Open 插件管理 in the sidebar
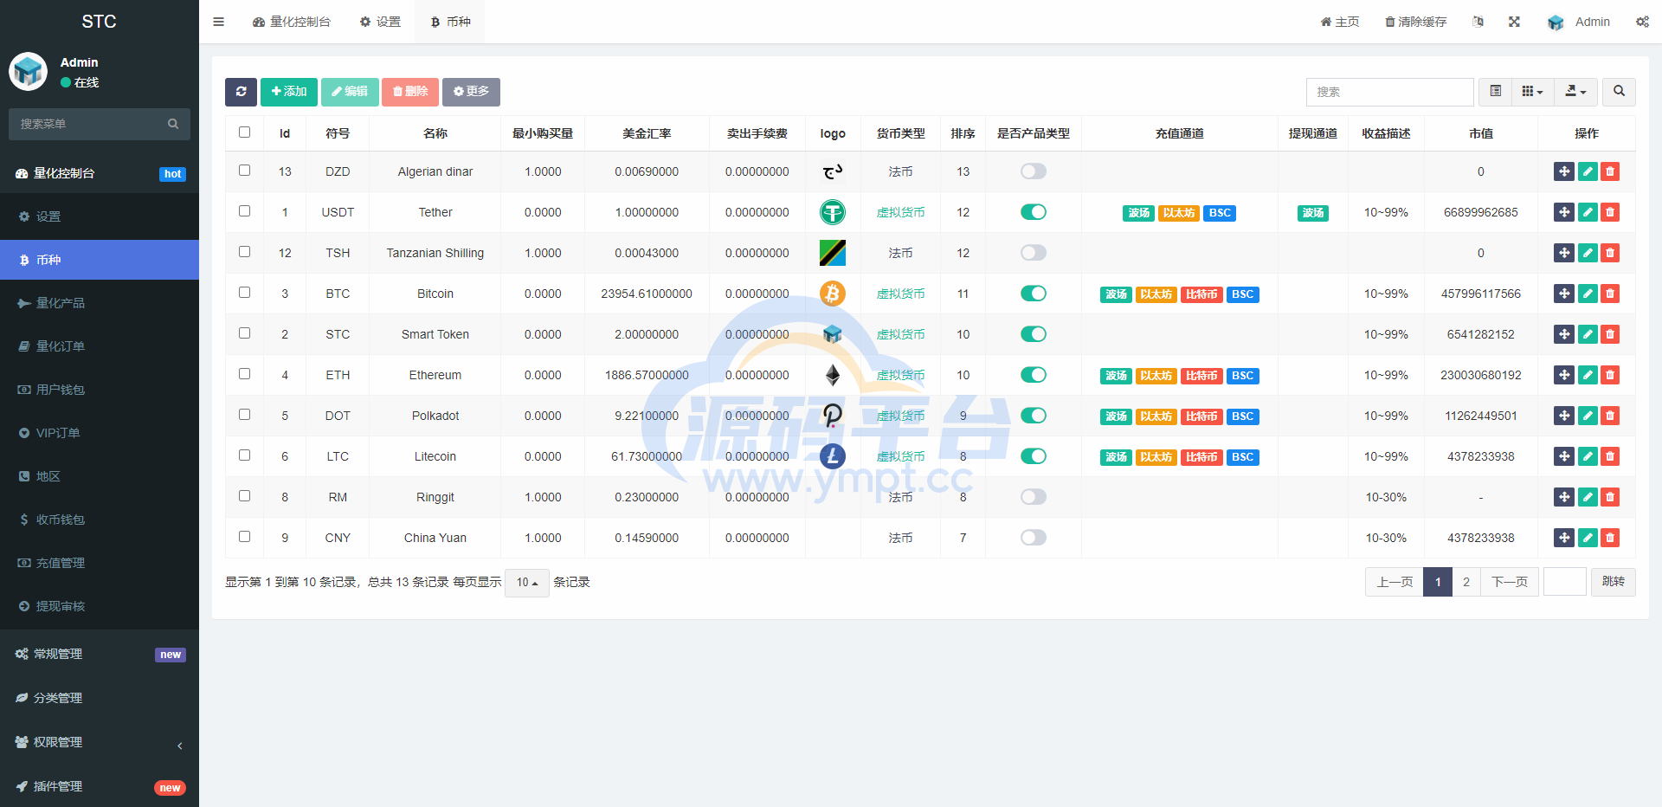This screenshot has height=807, width=1662. (x=100, y=786)
